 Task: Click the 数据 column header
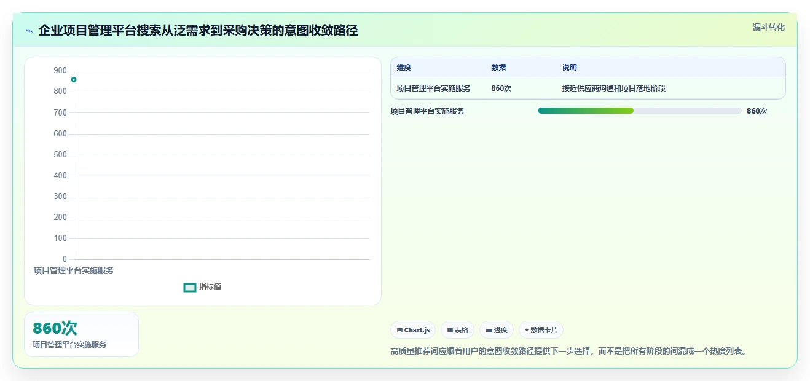498,68
